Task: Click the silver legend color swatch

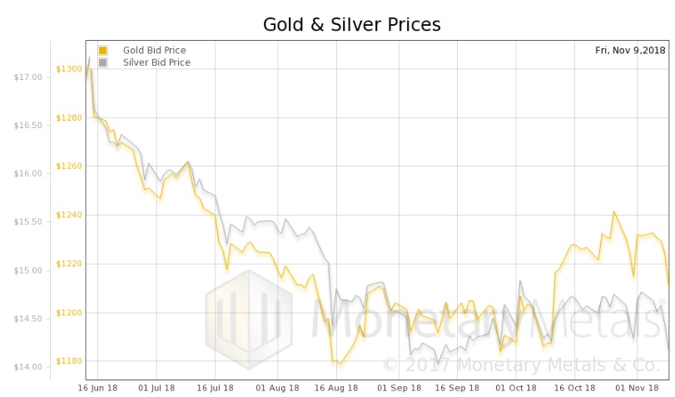Action: (x=102, y=62)
